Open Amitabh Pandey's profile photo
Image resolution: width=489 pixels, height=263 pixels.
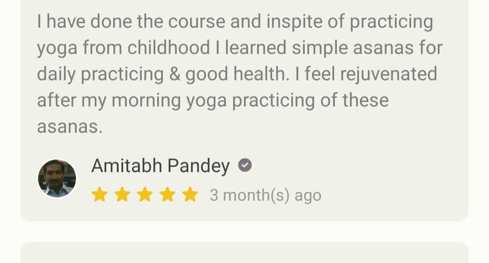57,178
